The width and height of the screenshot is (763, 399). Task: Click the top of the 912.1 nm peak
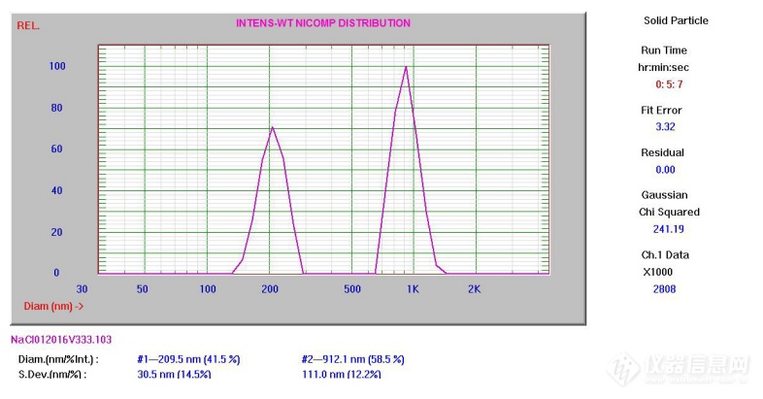pyautogui.click(x=406, y=67)
